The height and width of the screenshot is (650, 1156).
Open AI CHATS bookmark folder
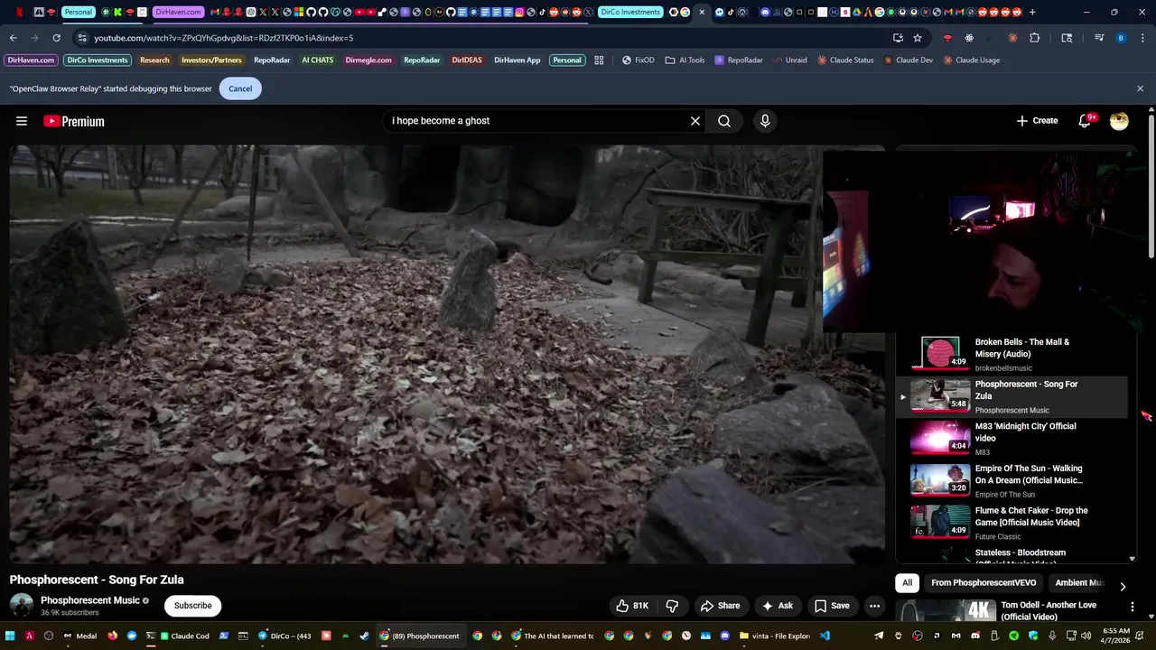(317, 60)
